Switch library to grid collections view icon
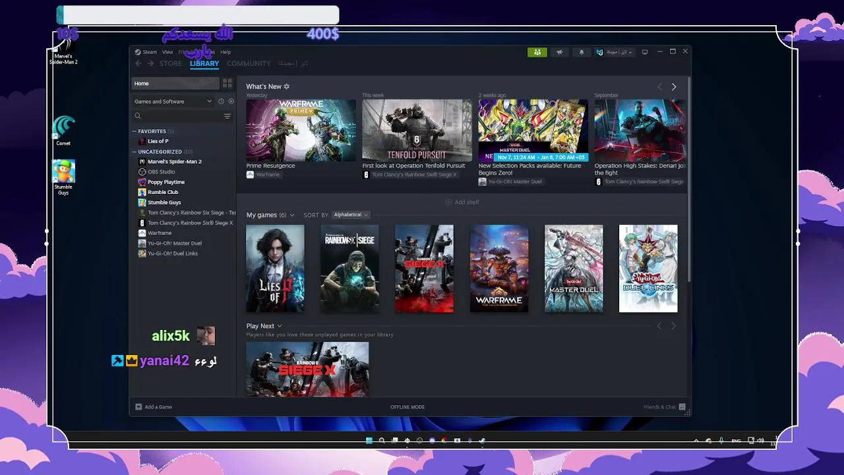 click(x=227, y=83)
